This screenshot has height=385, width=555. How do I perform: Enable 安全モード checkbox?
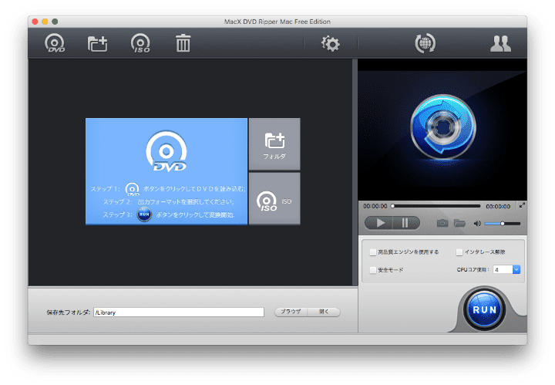373,270
